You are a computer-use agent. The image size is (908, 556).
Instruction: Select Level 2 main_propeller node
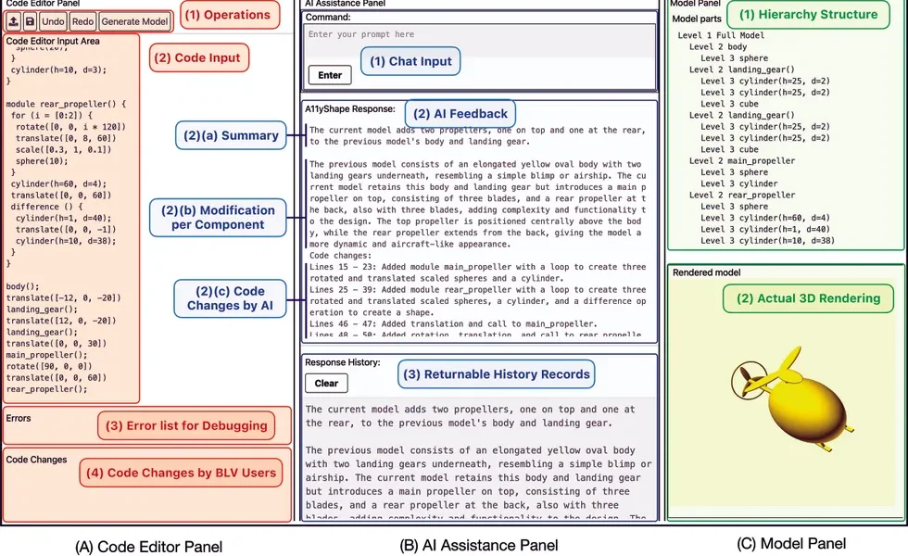click(x=742, y=160)
